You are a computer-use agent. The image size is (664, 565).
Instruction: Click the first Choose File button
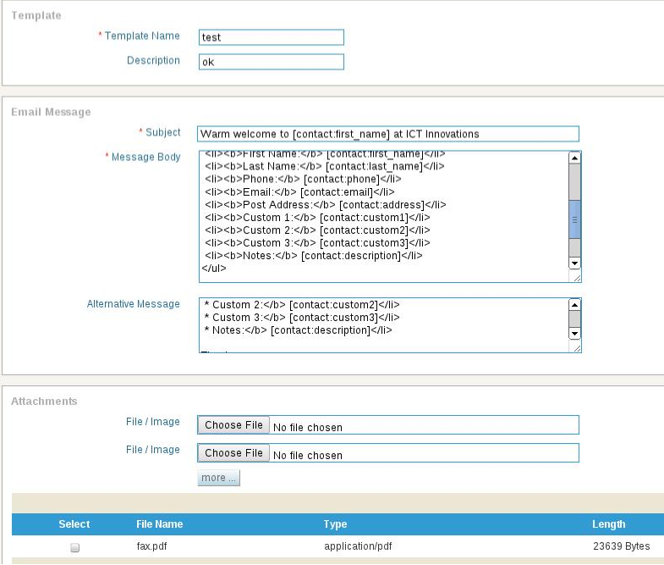(233, 424)
